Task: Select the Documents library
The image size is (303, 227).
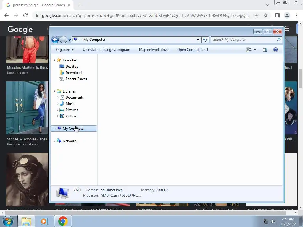Action: (x=75, y=98)
